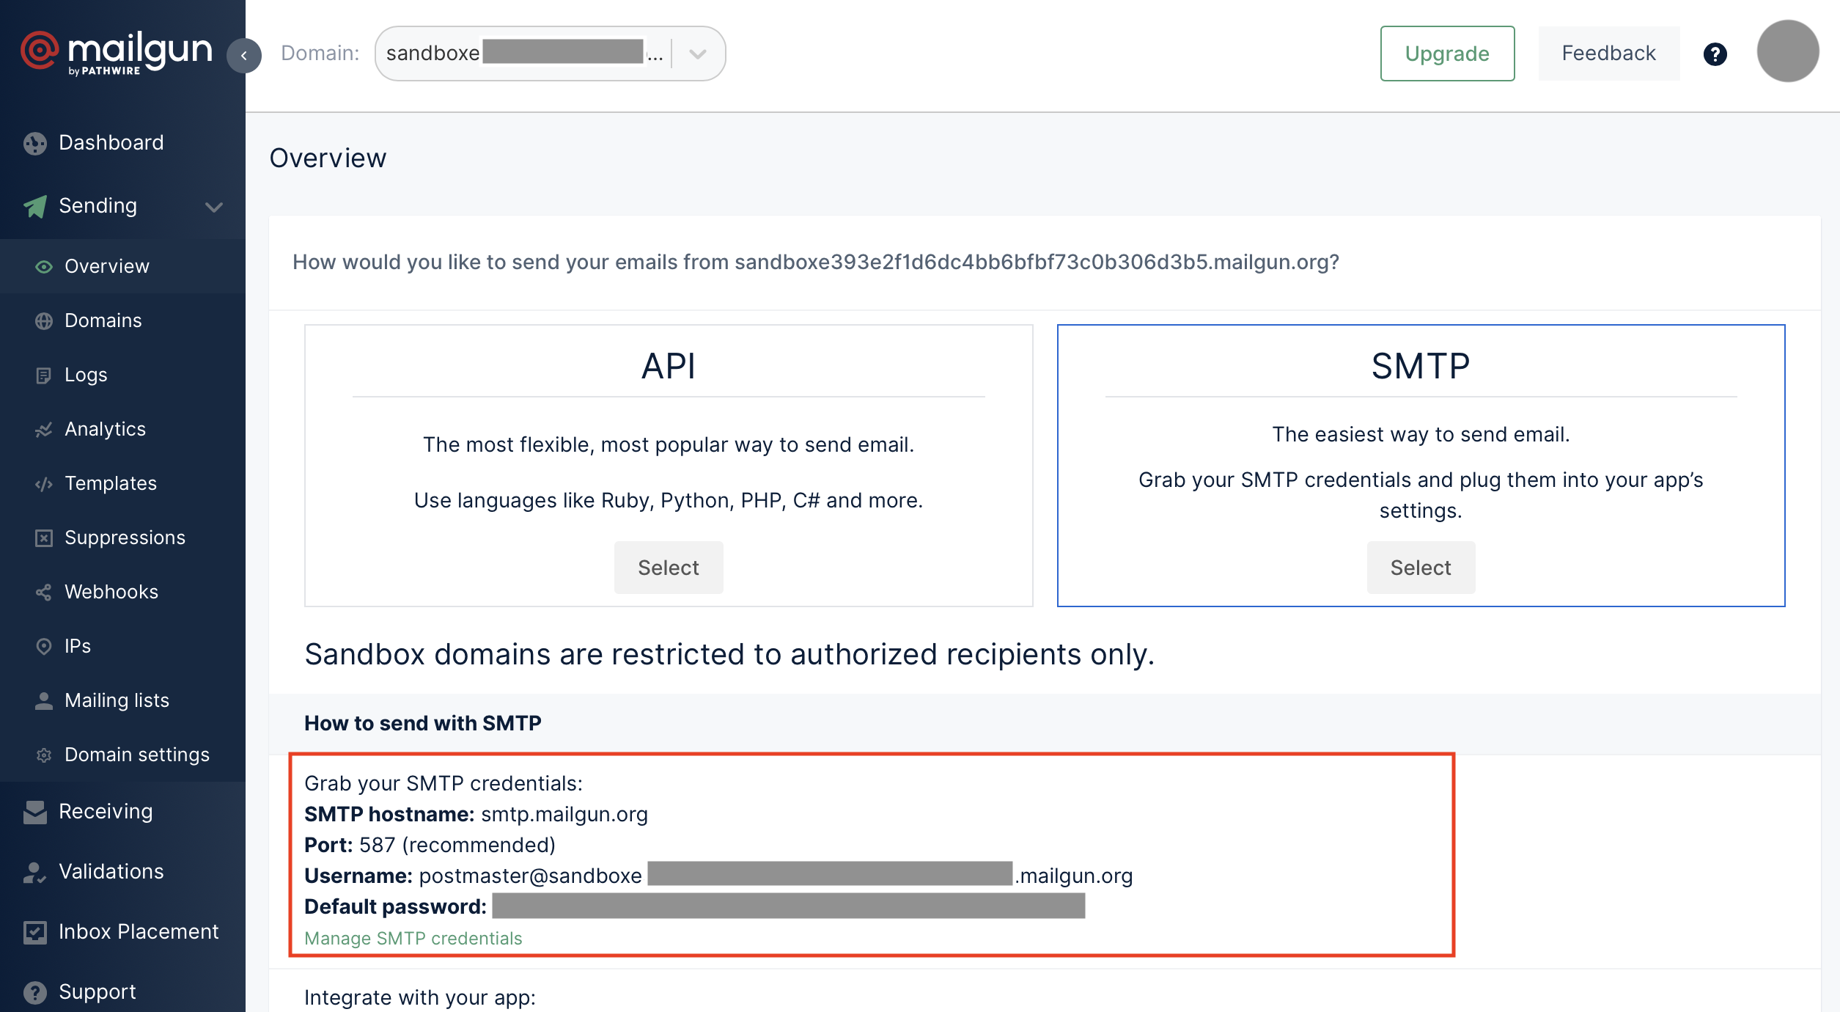1840x1012 pixels.
Task: Click the Mailing lists person icon
Action: (44, 700)
